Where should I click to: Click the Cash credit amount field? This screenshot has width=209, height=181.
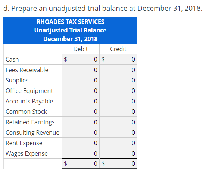pyautogui.click(x=118, y=59)
